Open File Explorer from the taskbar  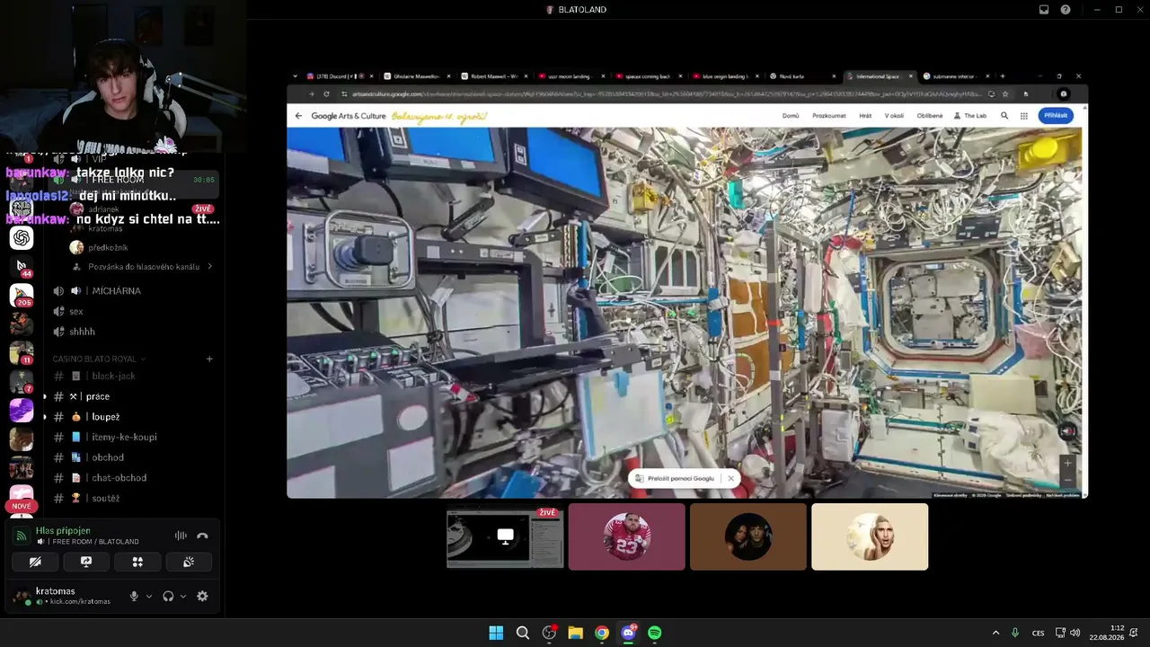[x=575, y=633]
